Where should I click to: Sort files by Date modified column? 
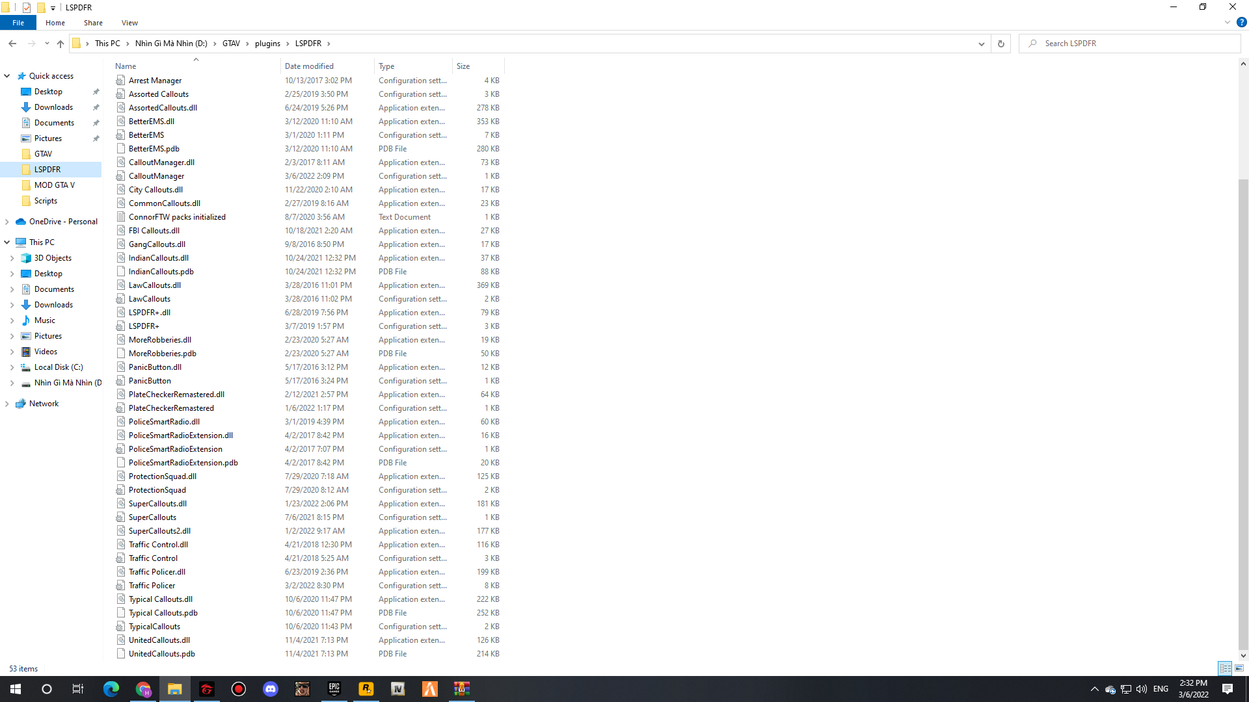[309, 66]
